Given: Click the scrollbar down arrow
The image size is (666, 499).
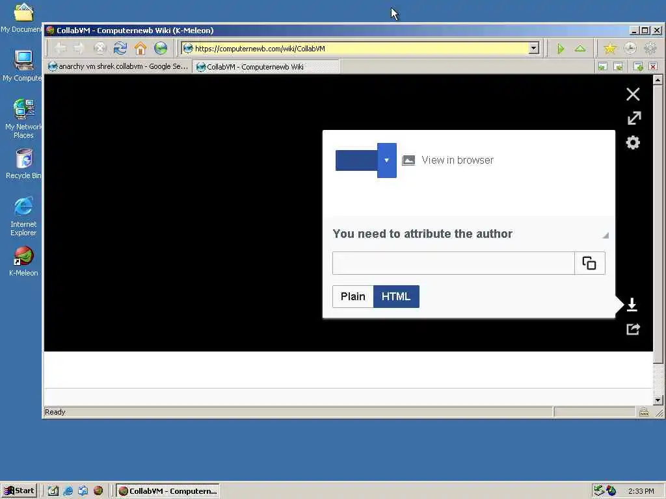Looking at the screenshot, I should point(658,400).
